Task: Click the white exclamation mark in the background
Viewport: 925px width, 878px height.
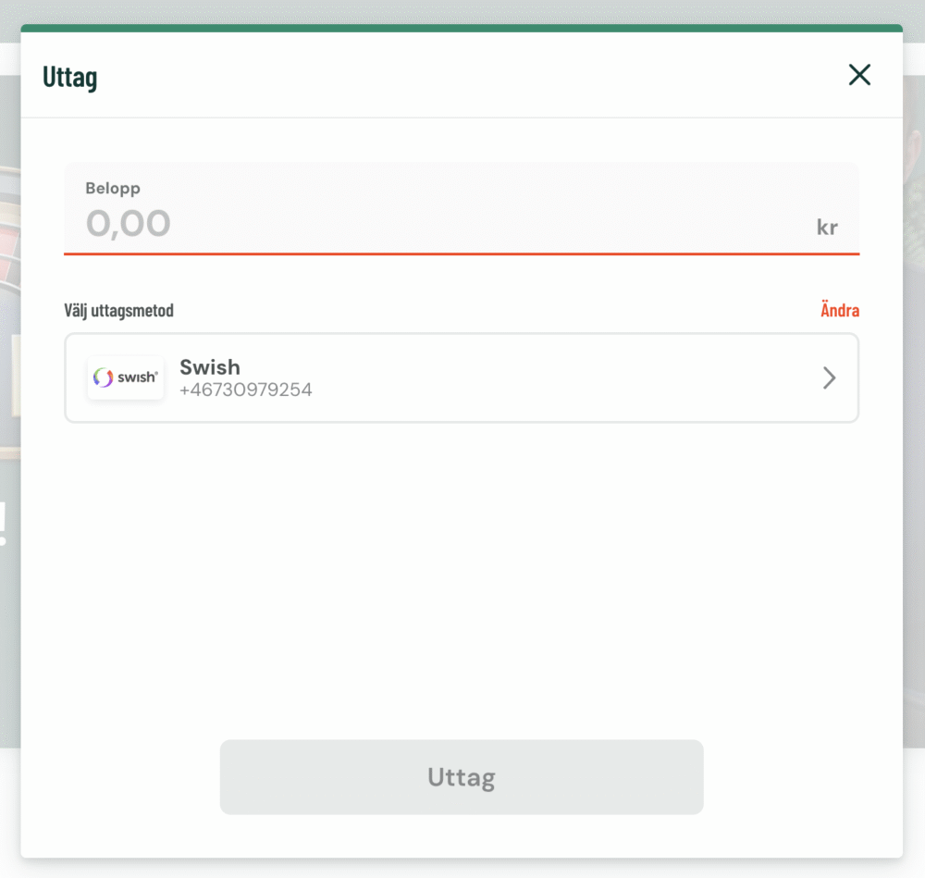Action: pyautogui.click(x=4, y=524)
